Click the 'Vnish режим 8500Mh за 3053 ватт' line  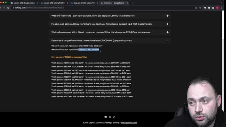(91, 84)
